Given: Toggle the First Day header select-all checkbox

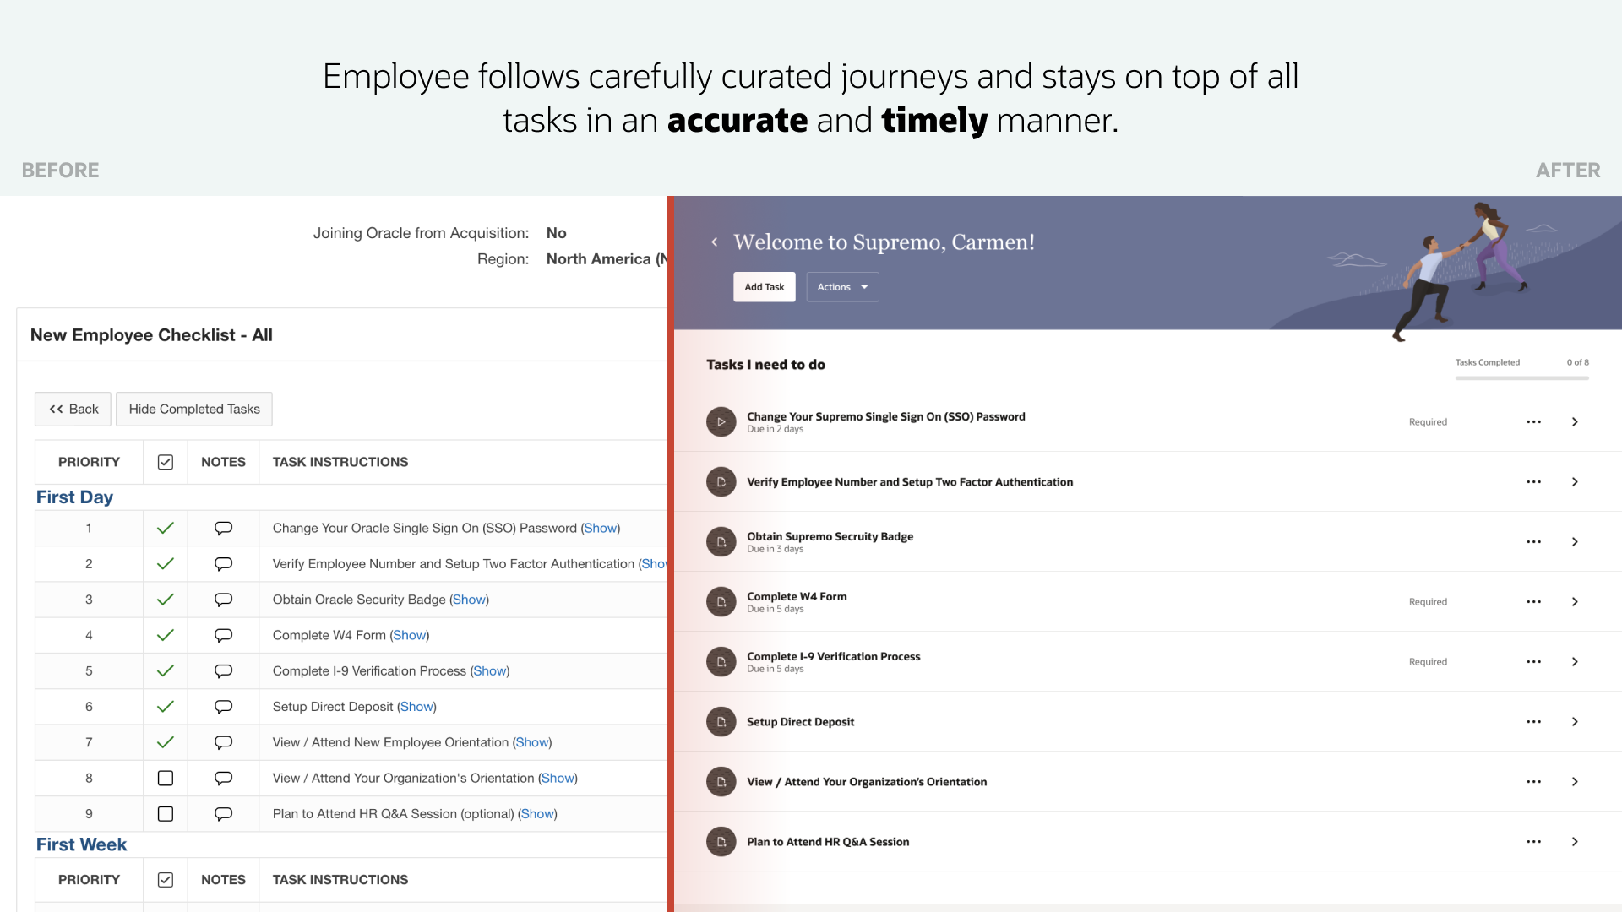Looking at the screenshot, I should click(166, 462).
